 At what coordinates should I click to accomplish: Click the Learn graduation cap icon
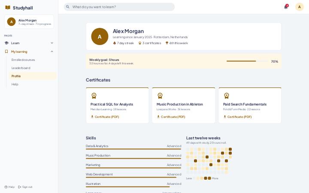pyautogui.click(x=6, y=43)
